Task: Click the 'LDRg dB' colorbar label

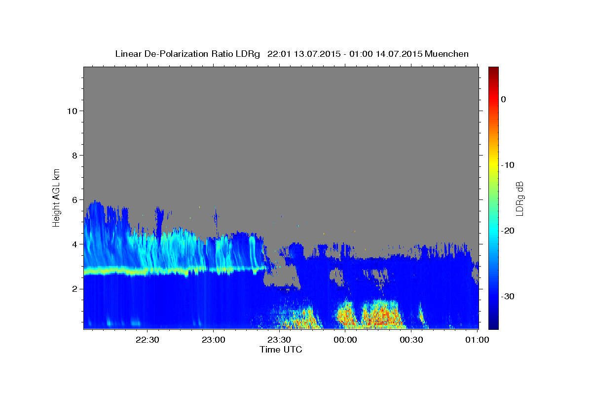Action: [519, 198]
